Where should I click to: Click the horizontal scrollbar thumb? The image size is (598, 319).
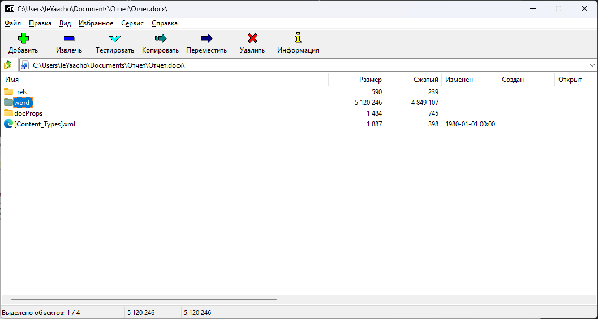(144, 300)
